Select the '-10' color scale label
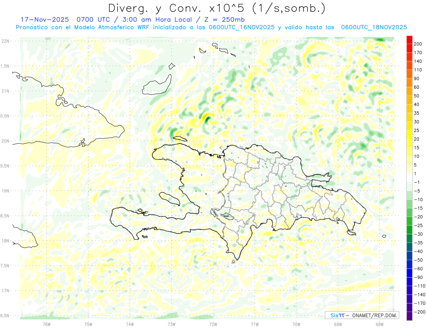The height and width of the screenshot is (329, 426). (419, 199)
